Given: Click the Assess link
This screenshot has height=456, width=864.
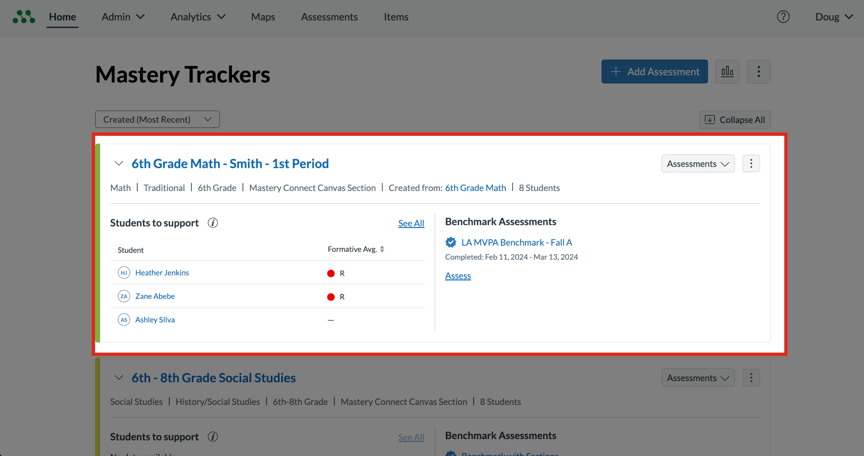Looking at the screenshot, I should tap(458, 275).
